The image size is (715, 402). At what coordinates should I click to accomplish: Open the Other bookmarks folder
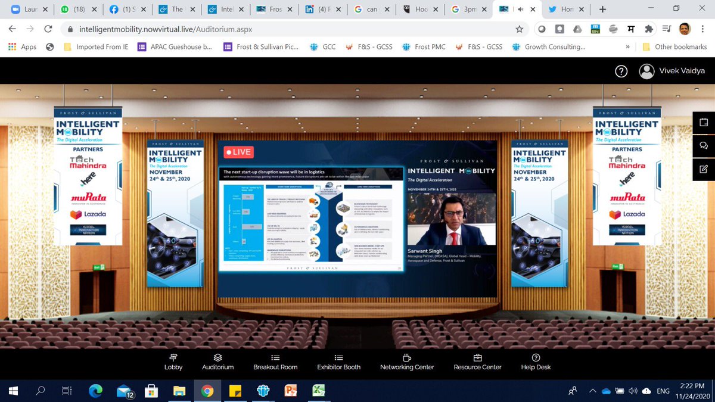674,46
